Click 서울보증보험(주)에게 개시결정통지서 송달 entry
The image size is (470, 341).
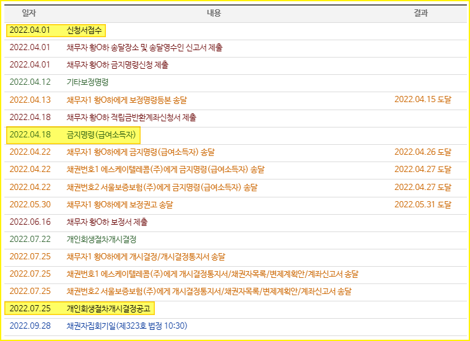[x=209, y=291]
